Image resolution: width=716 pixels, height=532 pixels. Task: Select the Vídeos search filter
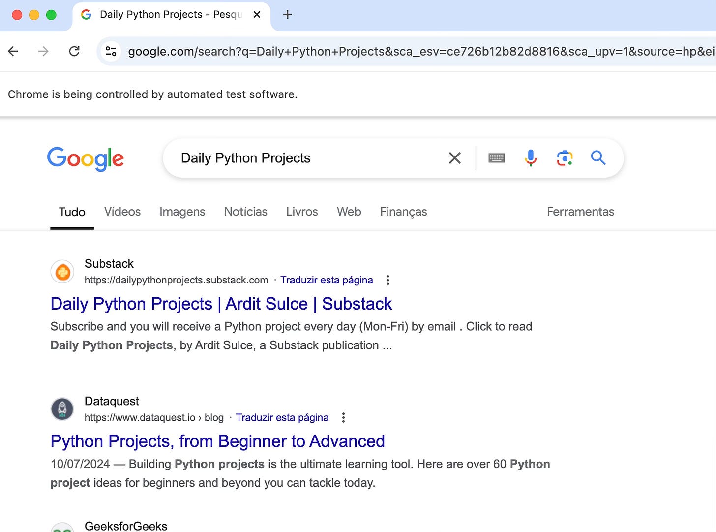pos(122,212)
